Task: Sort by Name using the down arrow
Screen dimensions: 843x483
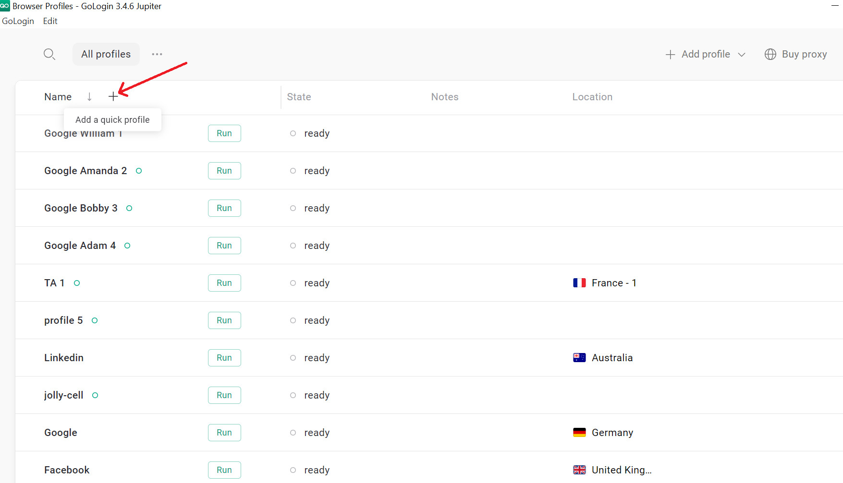Action: click(x=89, y=96)
